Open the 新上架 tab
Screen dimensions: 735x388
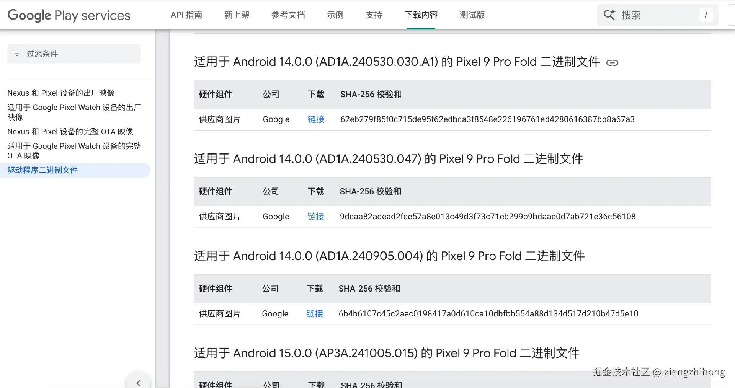[x=237, y=15]
